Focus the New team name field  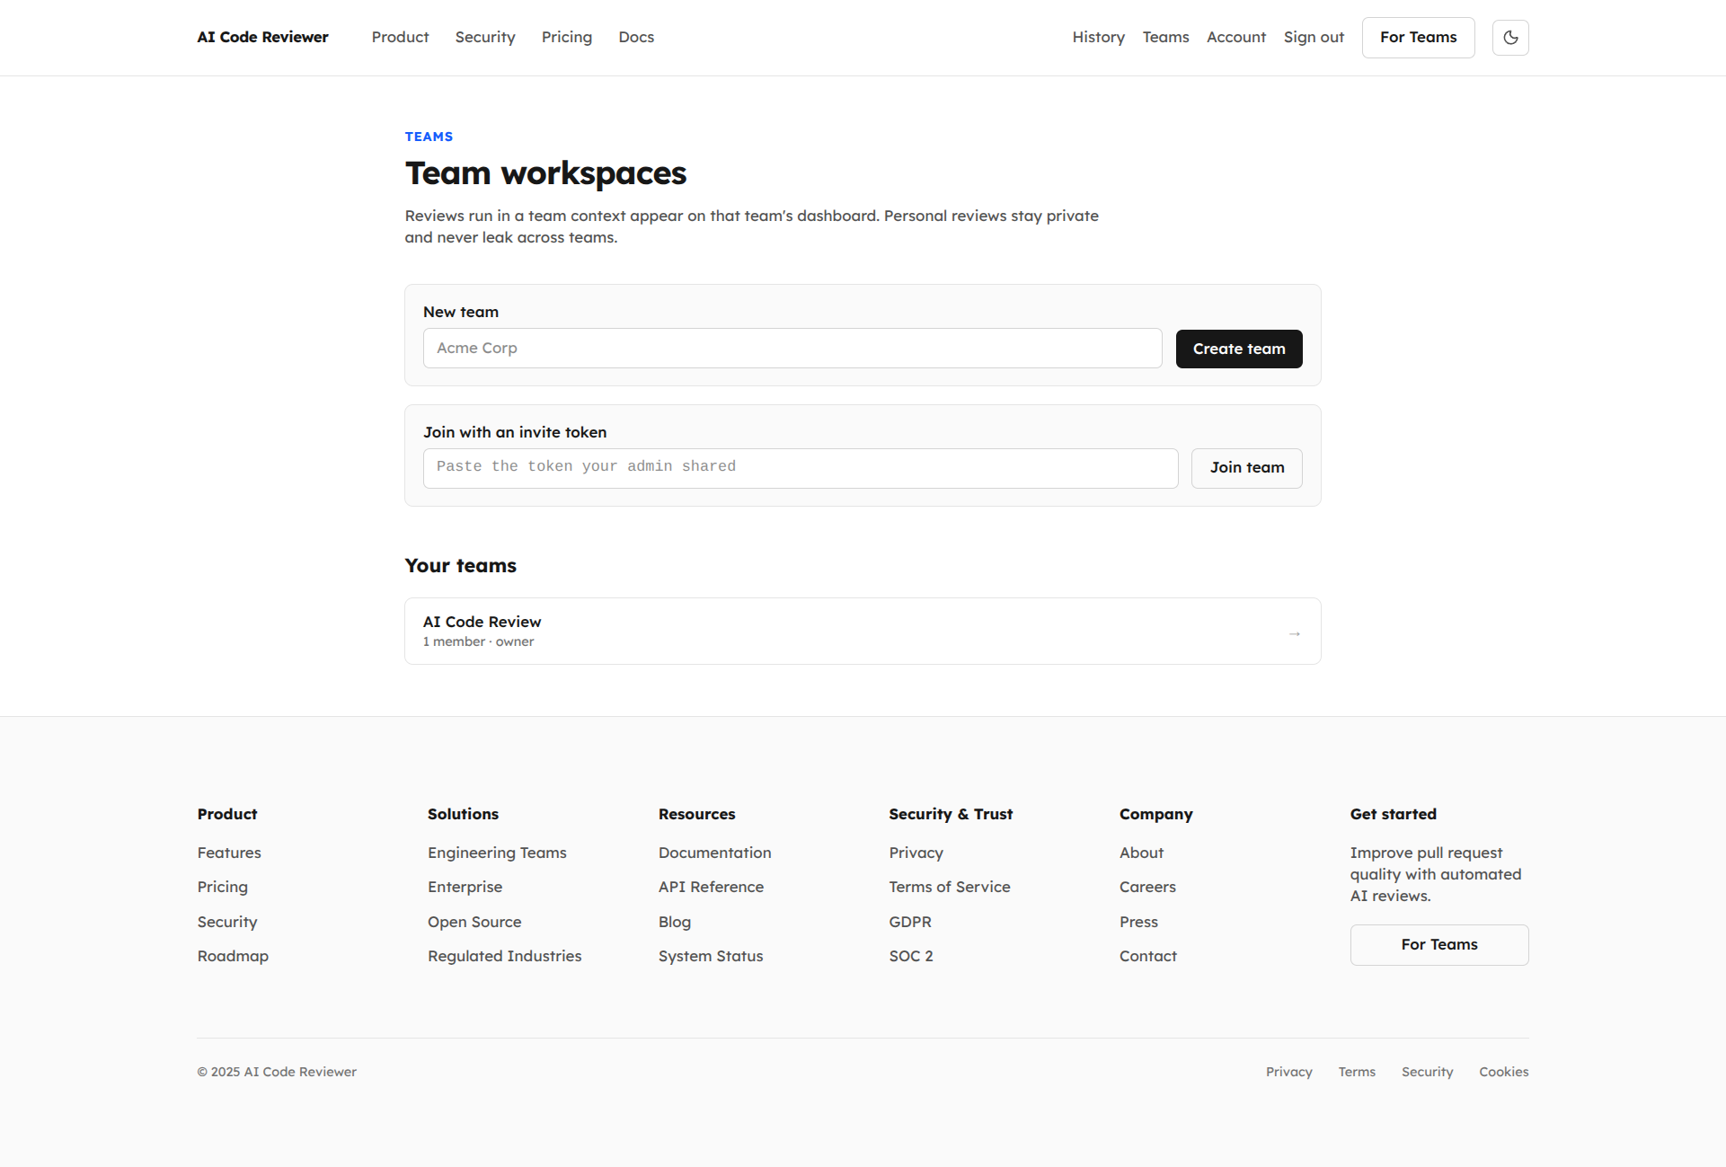click(792, 348)
